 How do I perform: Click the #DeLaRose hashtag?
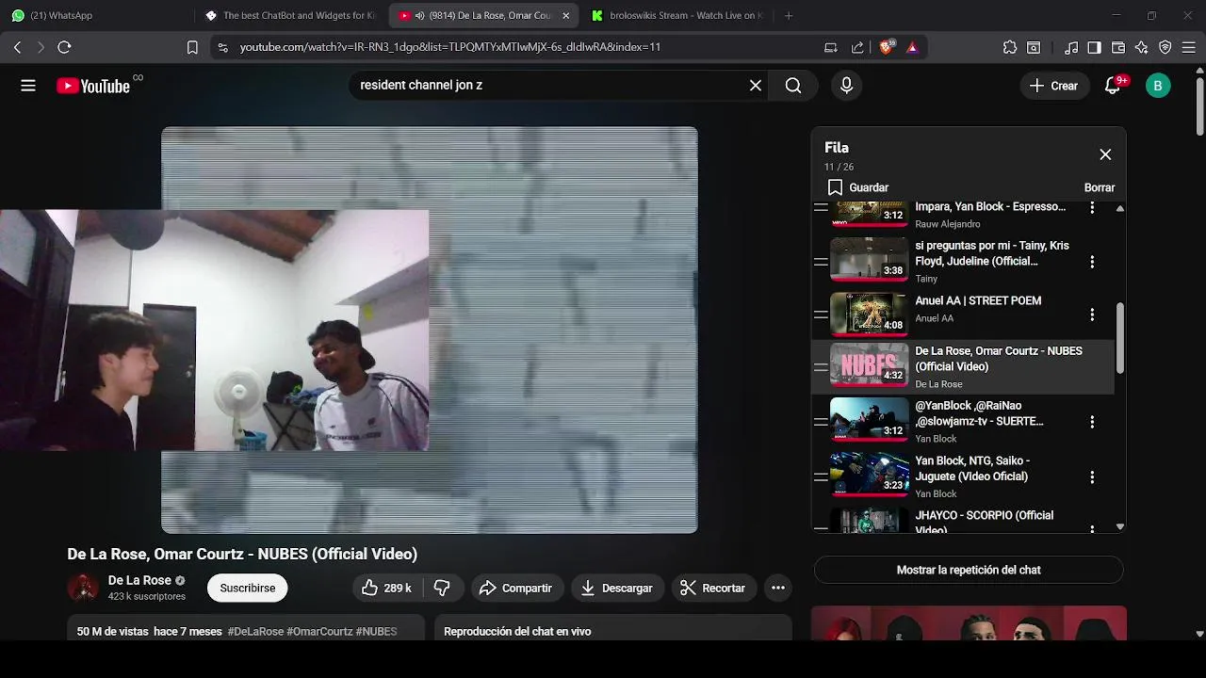tap(255, 631)
